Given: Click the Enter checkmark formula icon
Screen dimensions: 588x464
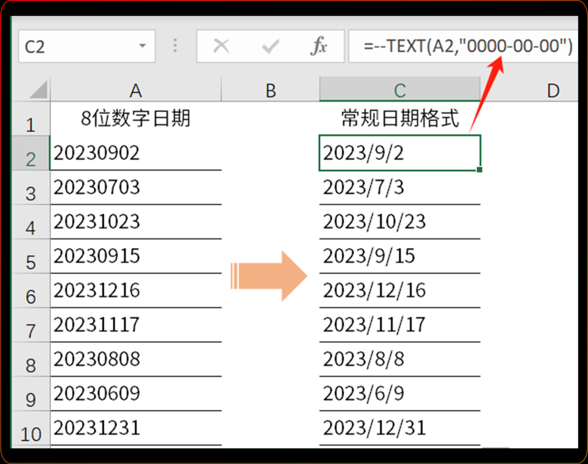Looking at the screenshot, I should click(x=270, y=46).
